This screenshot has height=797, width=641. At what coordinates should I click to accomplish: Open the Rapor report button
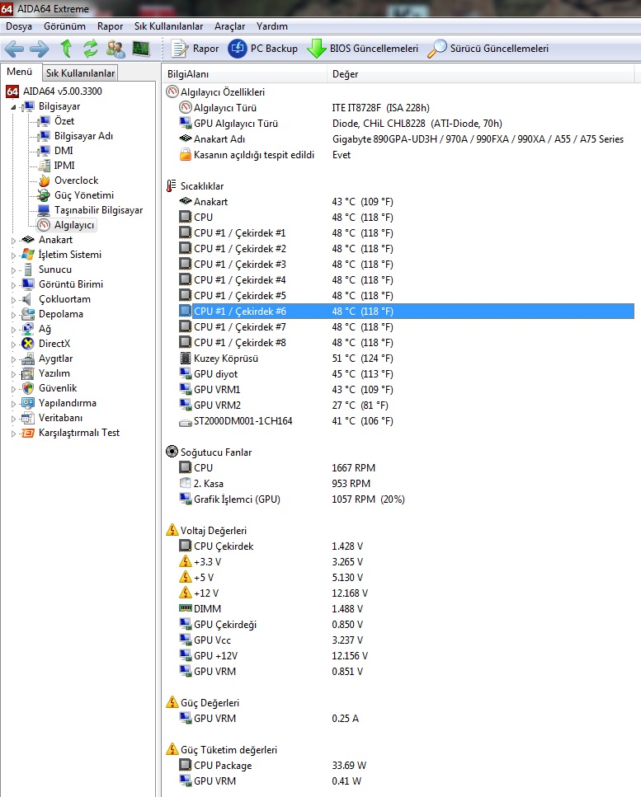click(196, 49)
